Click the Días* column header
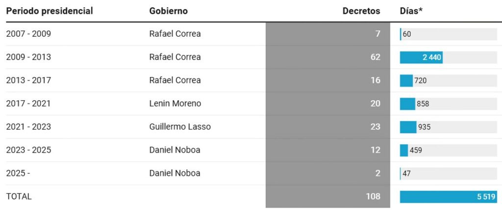Image resolution: width=502 pixels, height=214 pixels. coord(411,11)
